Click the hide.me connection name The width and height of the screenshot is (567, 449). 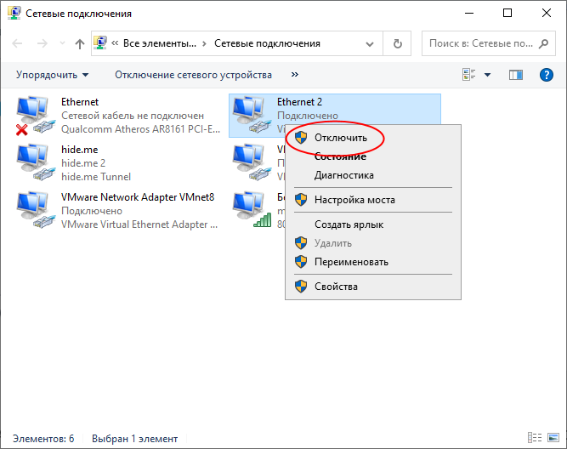[x=80, y=150]
